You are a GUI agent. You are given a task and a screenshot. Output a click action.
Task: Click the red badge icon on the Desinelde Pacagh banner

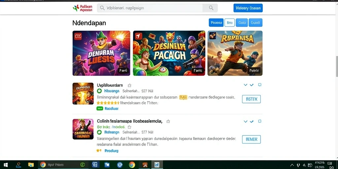[139, 36]
